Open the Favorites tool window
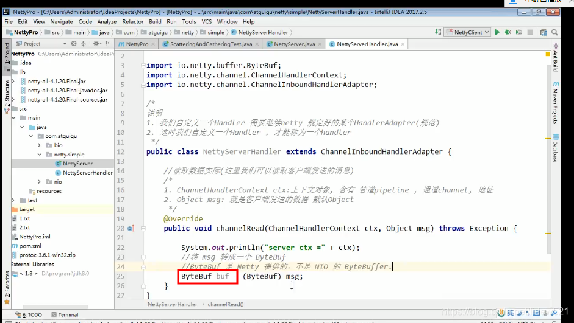 pyautogui.click(x=7, y=288)
